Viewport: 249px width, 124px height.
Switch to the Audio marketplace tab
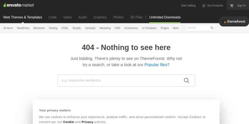pyautogui.click(x=82, y=17)
